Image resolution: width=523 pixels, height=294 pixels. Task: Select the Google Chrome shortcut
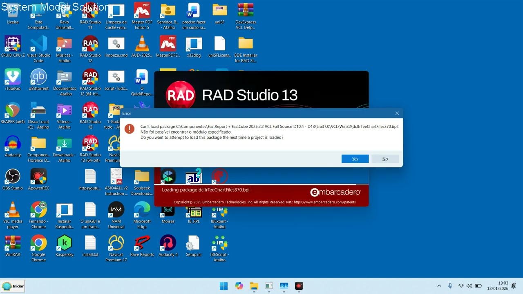[x=38, y=248]
